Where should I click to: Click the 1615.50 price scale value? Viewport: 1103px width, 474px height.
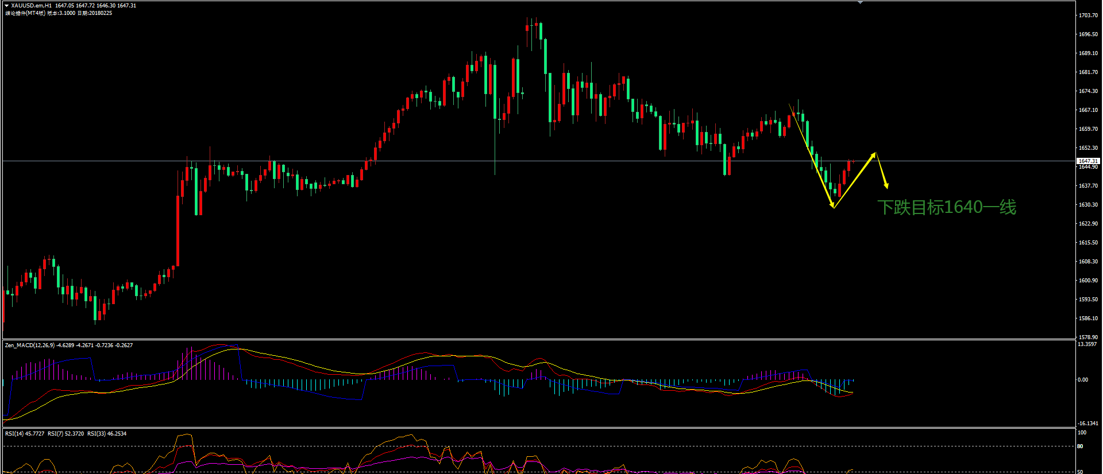click(1089, 243)
